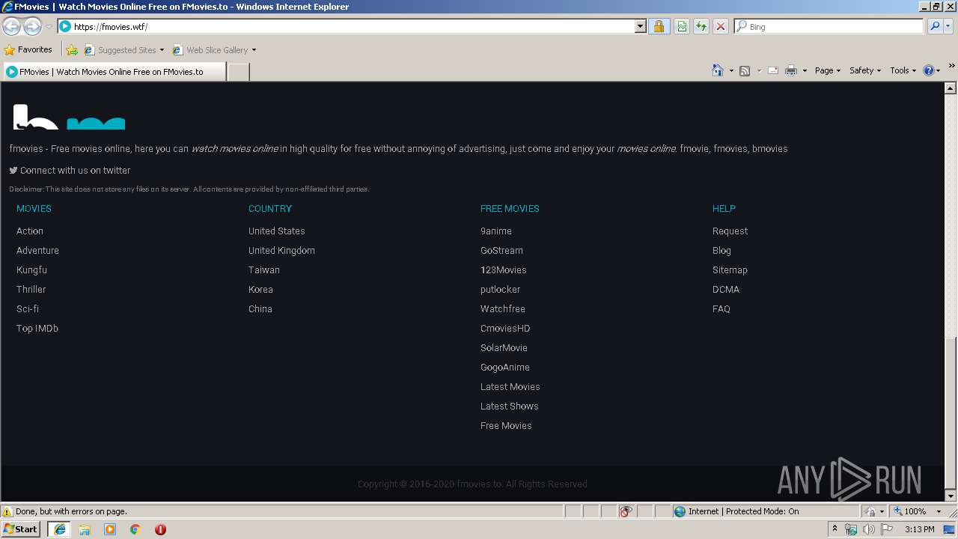Open the Tools menu dropdown
Screen dimensions: 958x539
[903, 70]
